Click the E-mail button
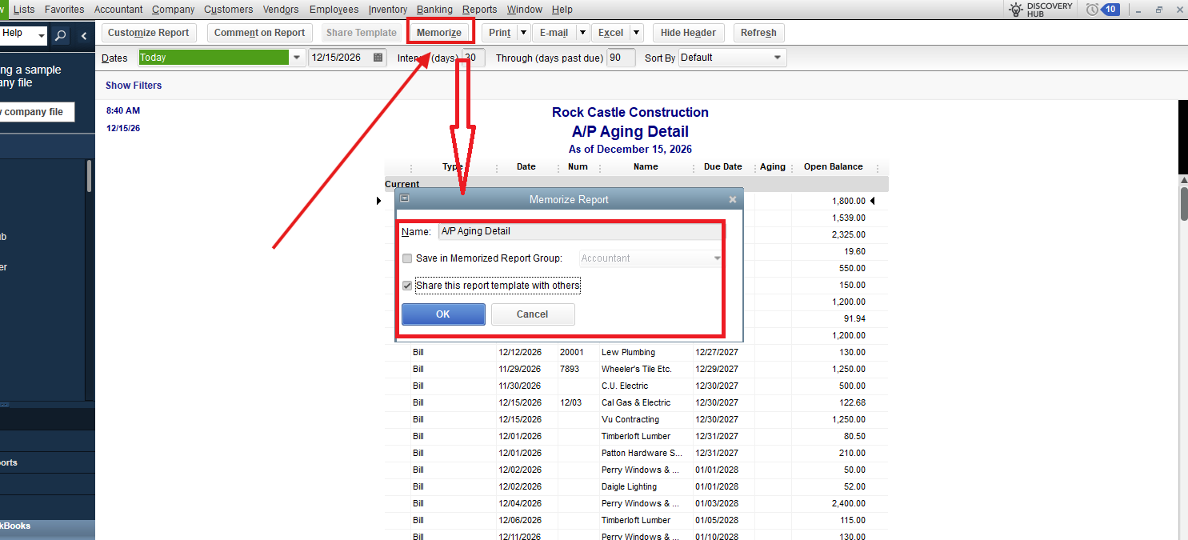Viewport: 1188px width, 540px height. pyautogui.click(x=554, y=33)
